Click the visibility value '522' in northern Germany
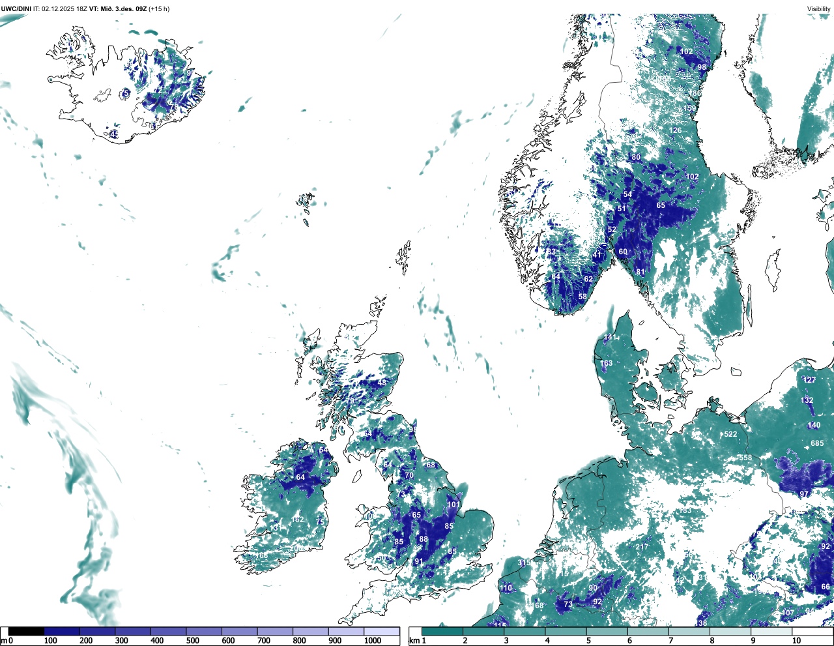 tap(731, 434)
